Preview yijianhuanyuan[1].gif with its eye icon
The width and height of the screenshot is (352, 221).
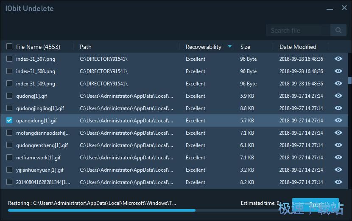338,170
